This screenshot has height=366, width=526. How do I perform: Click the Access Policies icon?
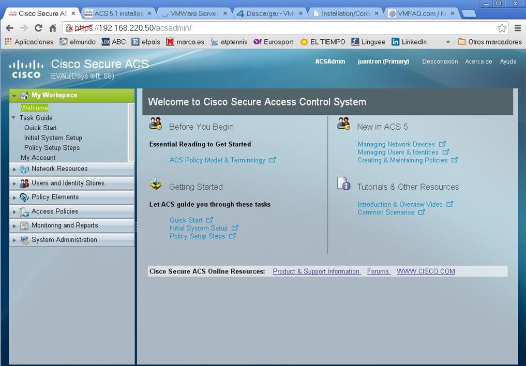click(24, 212)
